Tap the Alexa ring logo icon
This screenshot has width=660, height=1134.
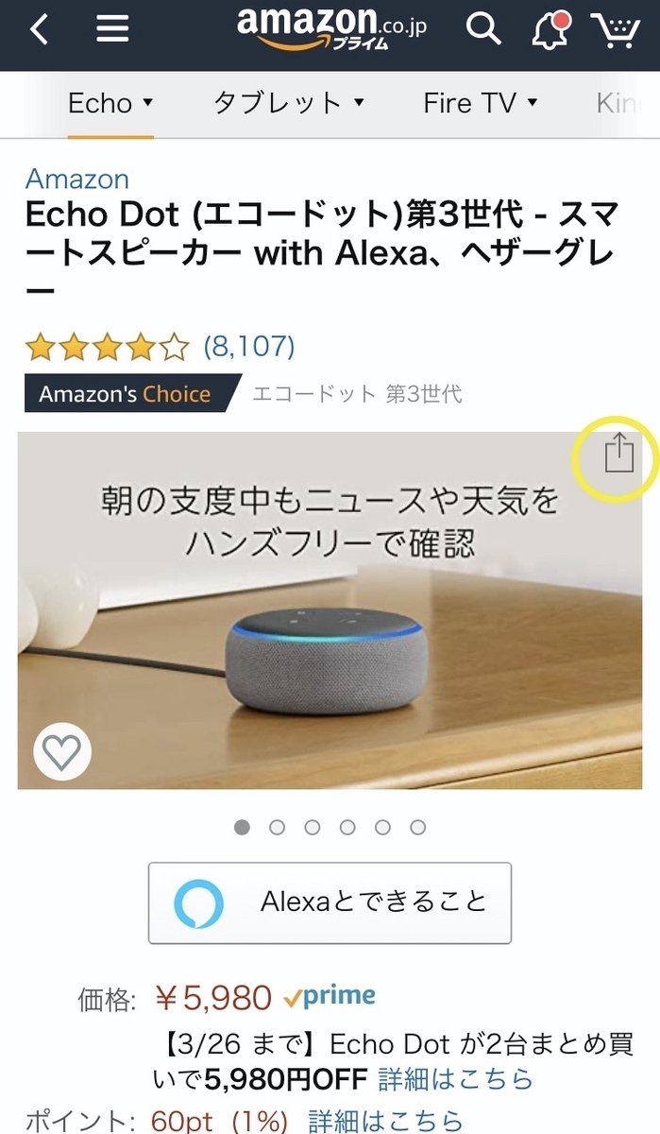pyautogui.click(x=199, y=903)
